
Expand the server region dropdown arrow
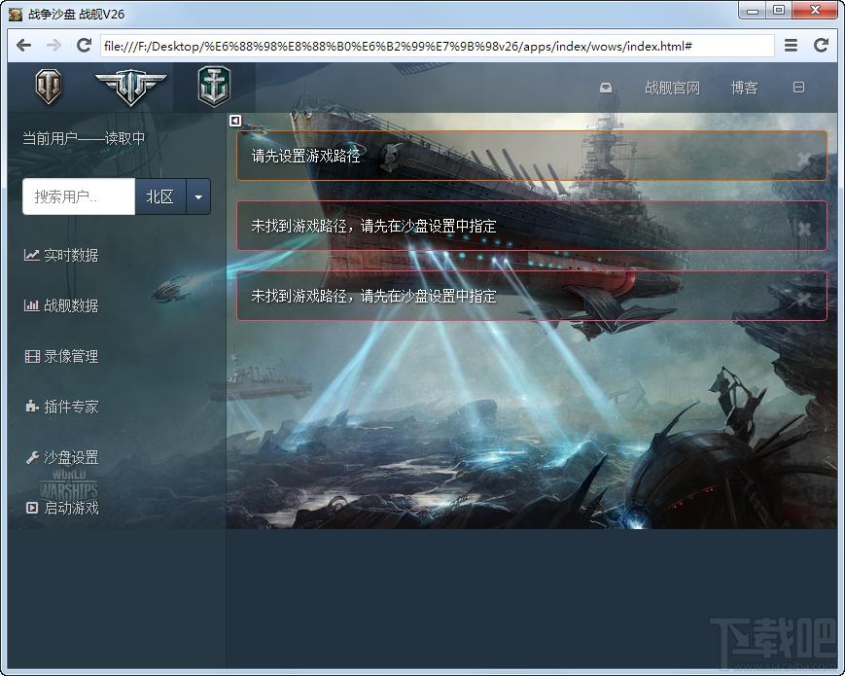coord(198,196)
